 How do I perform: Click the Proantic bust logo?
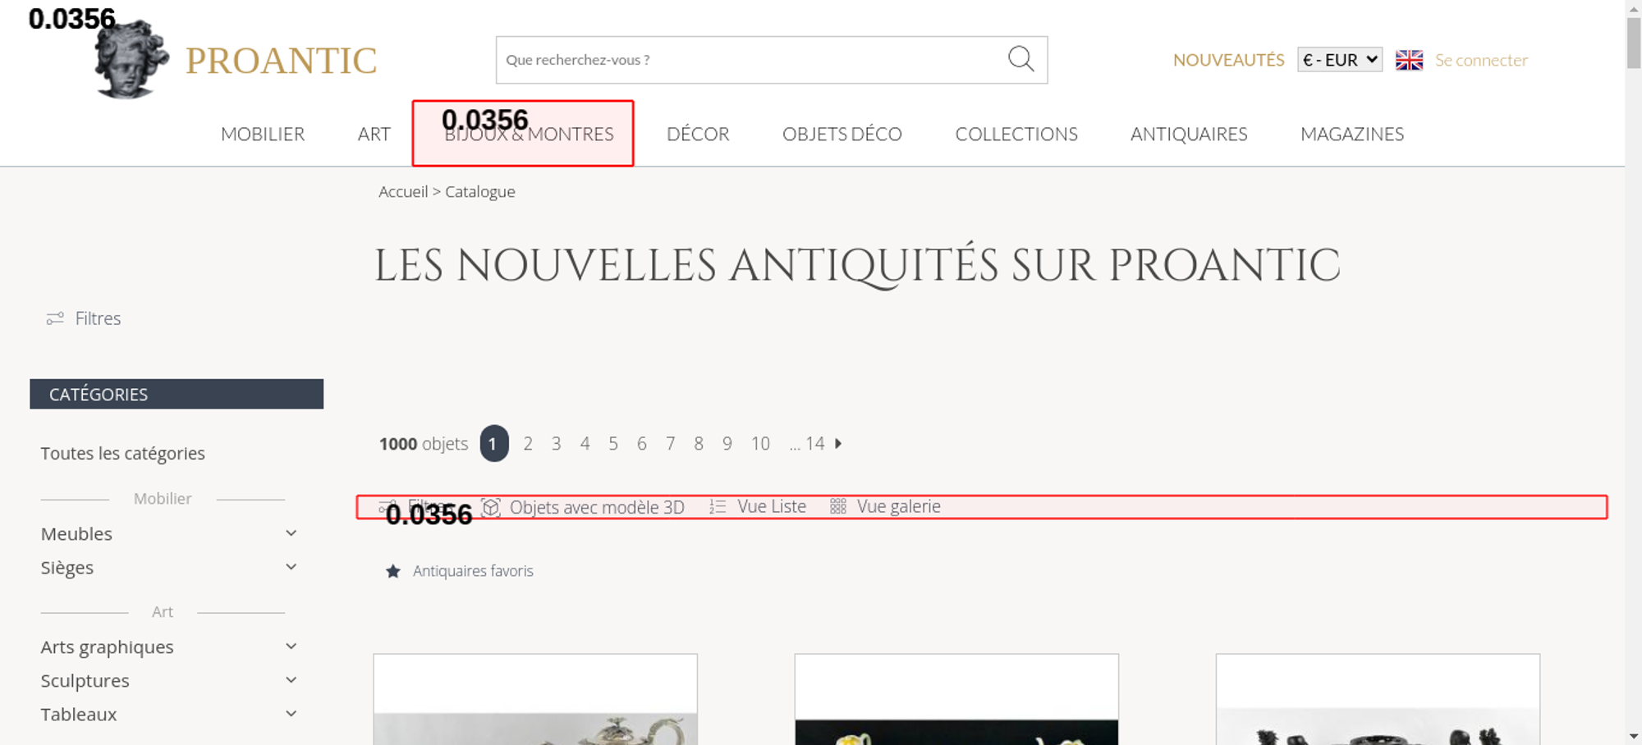[131, 61]
